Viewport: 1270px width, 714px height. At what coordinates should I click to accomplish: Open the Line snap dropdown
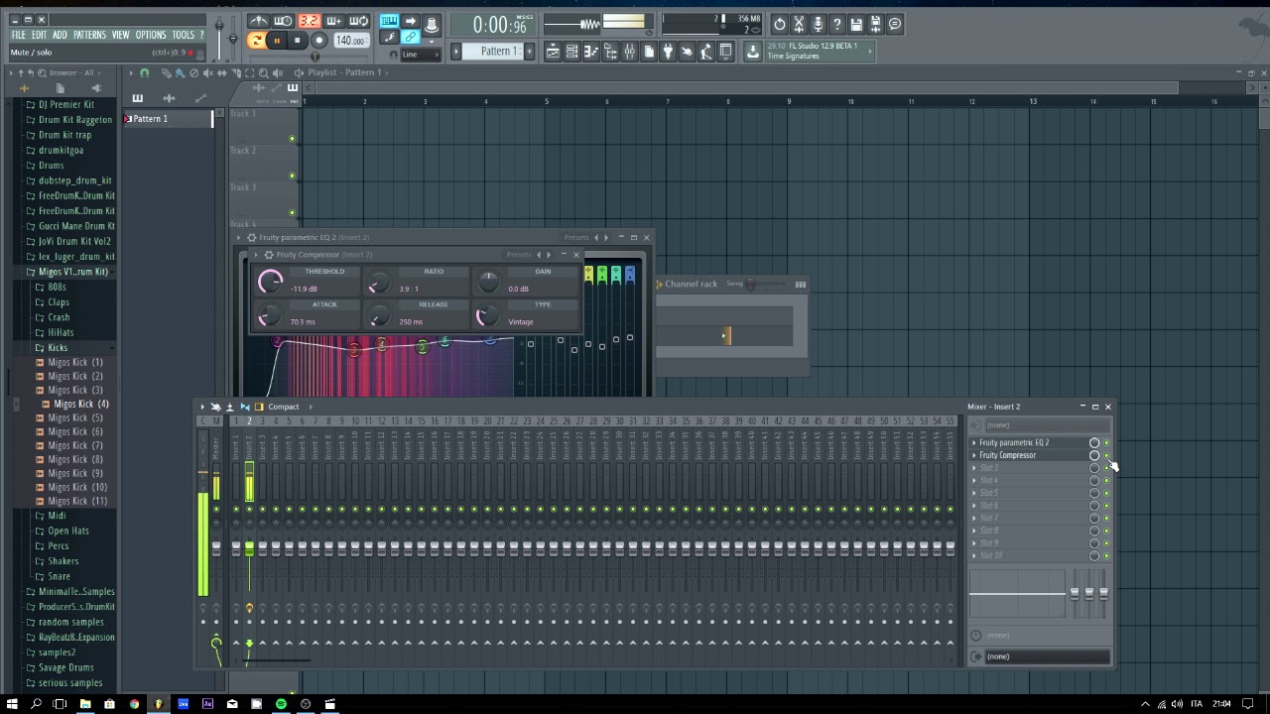pos(421,55)
